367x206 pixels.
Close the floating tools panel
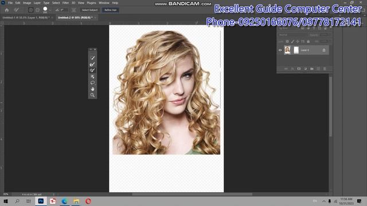point(95,50)
